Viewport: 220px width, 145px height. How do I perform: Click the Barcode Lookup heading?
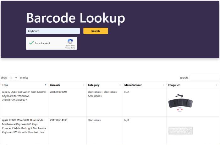coord(76,18)
